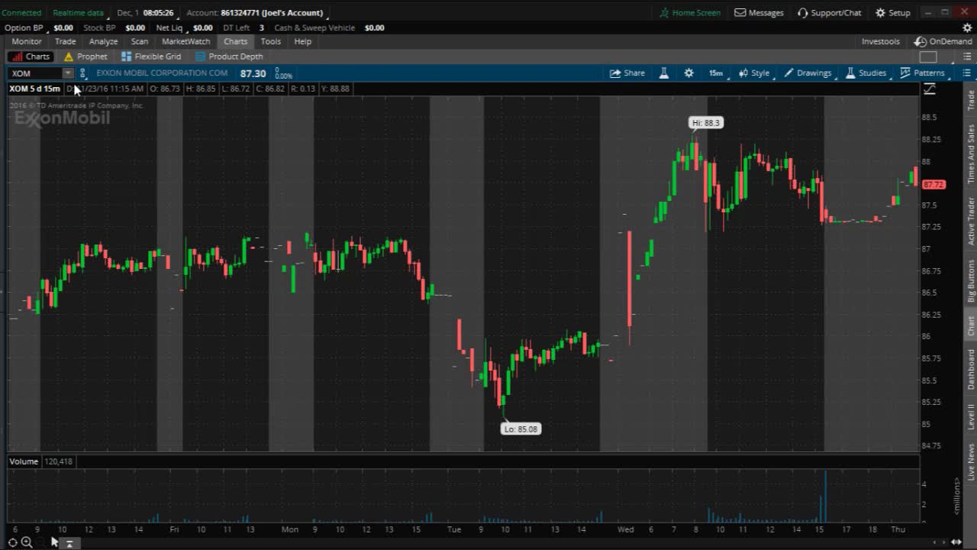
Task: Open list menu icon above the chart toolbar
Action: coord(966,57)
